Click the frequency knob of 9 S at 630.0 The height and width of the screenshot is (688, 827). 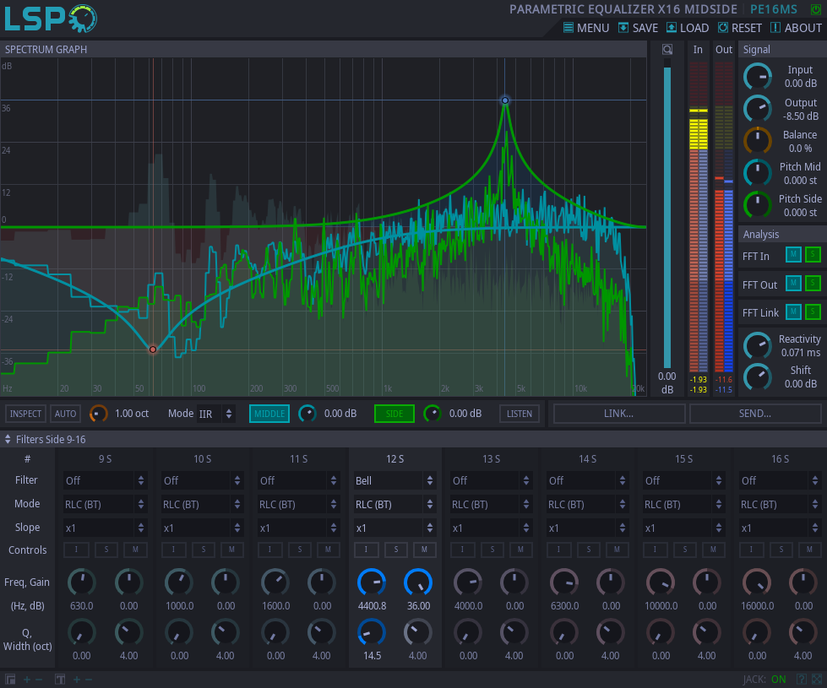pyautogui.click(x=82, y=582)
